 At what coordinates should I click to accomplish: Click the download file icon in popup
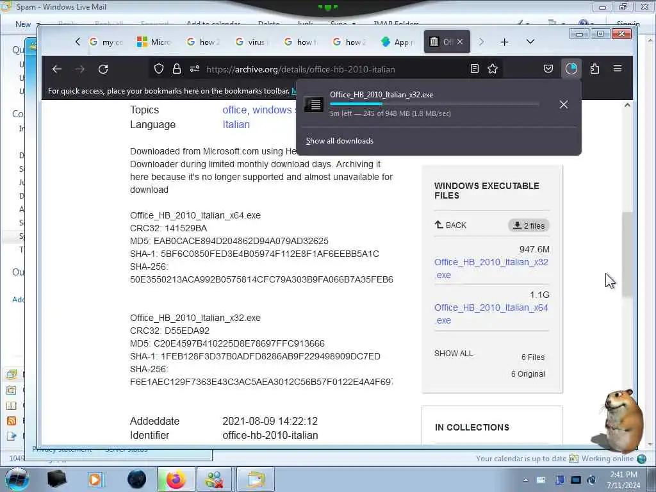(x=313, y=104)
